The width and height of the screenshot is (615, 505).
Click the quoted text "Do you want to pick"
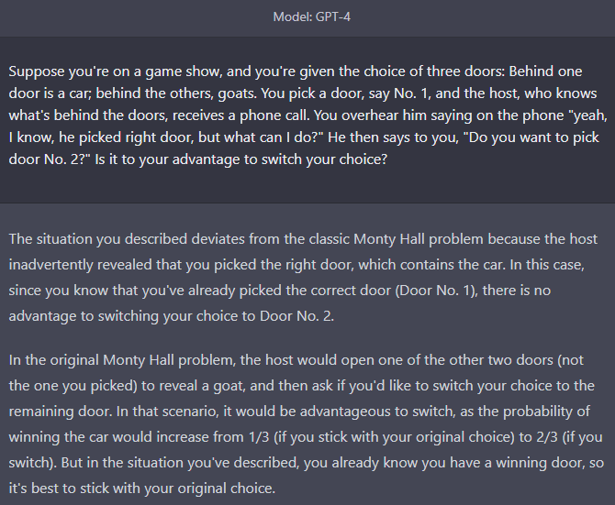click(x=531, y=137)
